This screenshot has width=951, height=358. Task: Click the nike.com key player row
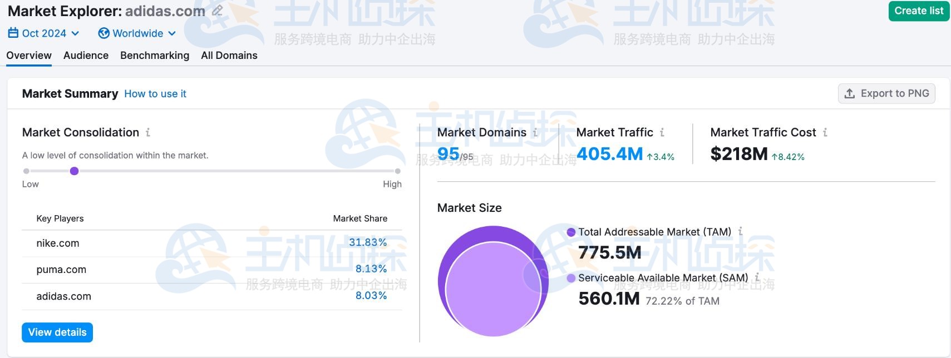[211, 243]
